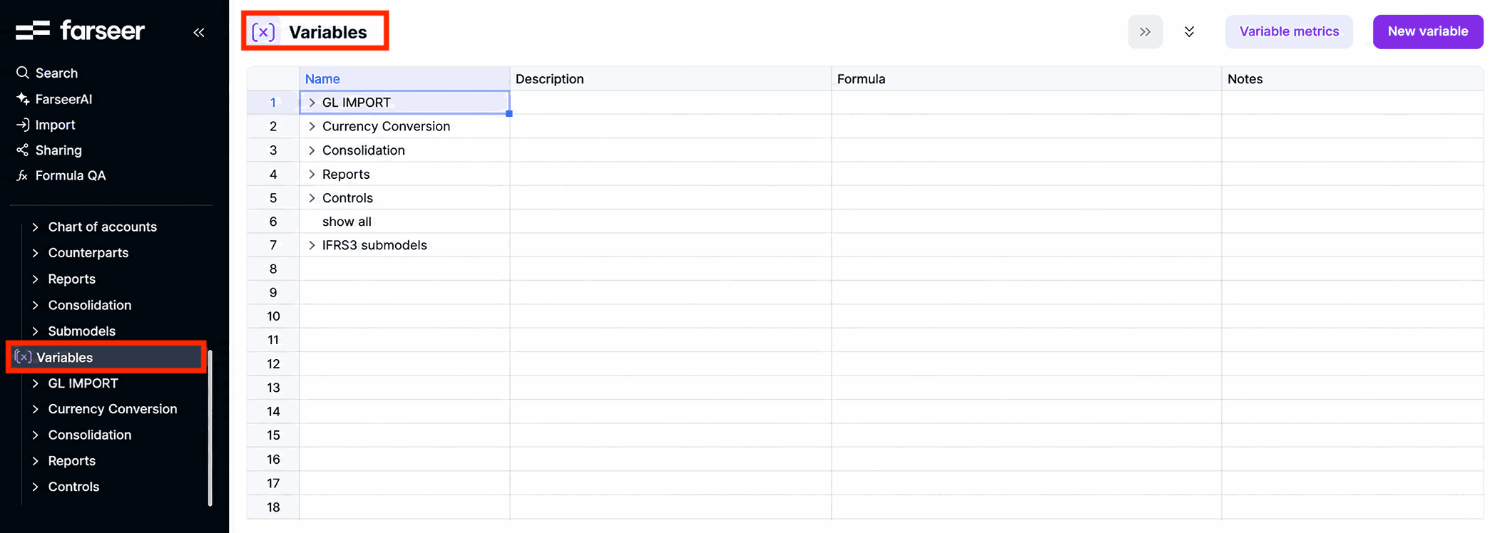The width and height of the screenshot is (1500, 533).
Task: Expand Currency Conversion row in table
Action: pos(312,126)
